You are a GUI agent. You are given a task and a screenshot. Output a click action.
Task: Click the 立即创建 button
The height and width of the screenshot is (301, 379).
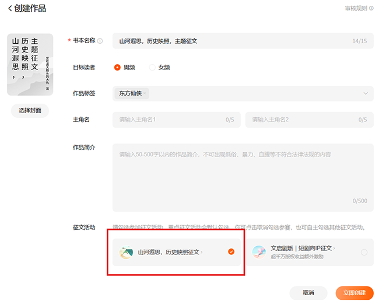pyautogui.click(x=355, y=293)
